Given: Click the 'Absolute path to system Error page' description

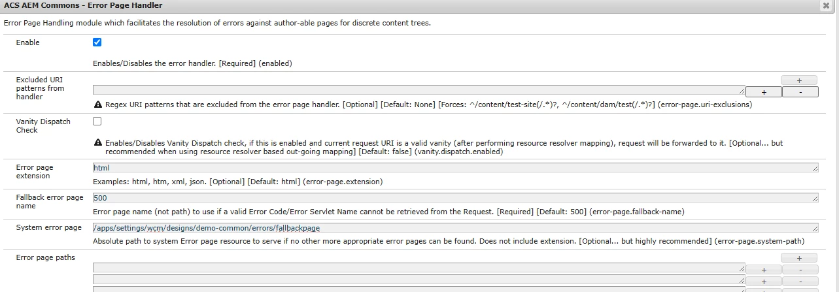Looking at the screenshot, I should 449,242.
